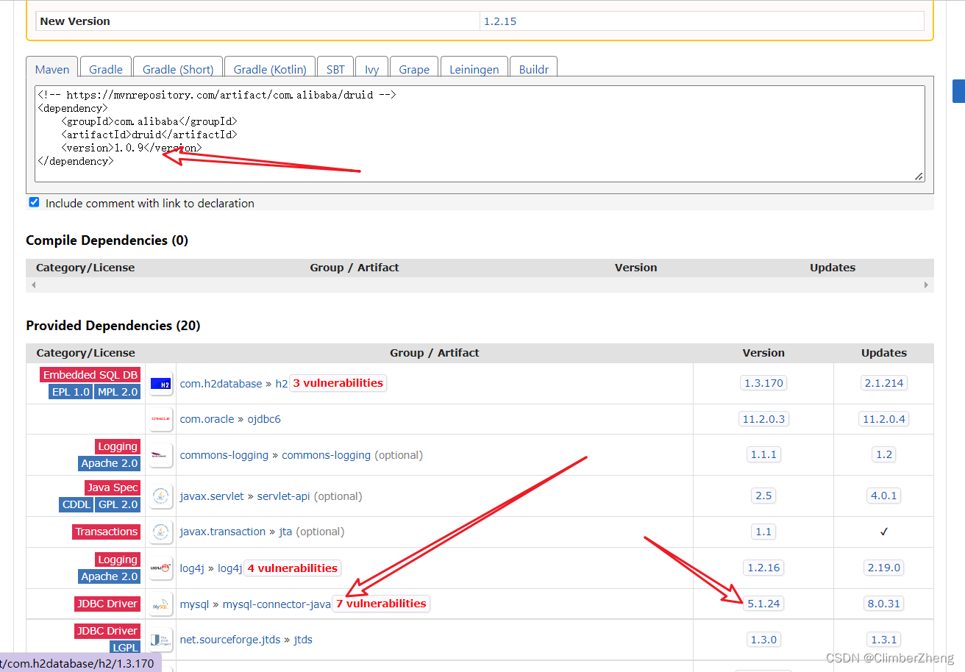Switch to the Maven tab
Image resolution: width=965 pixels, height=672 pixels.
(x=52, y=69)
